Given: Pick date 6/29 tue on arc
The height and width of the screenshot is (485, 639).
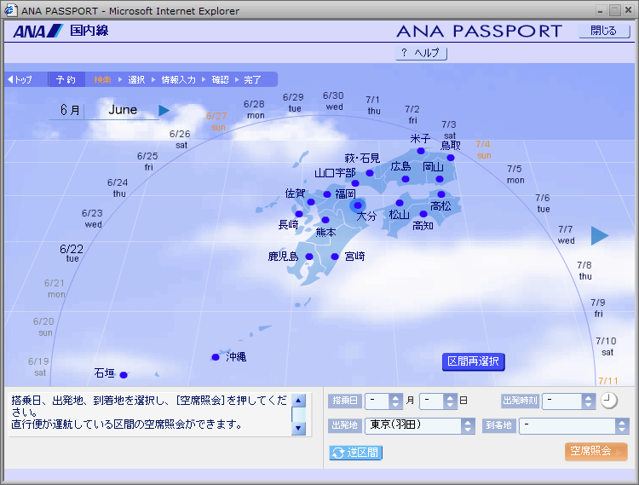Looking at the screenshot, I should (293, 102).
